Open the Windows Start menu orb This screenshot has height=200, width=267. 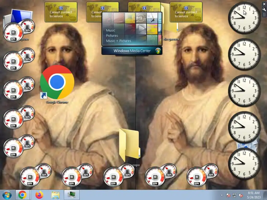pos(7,195)
